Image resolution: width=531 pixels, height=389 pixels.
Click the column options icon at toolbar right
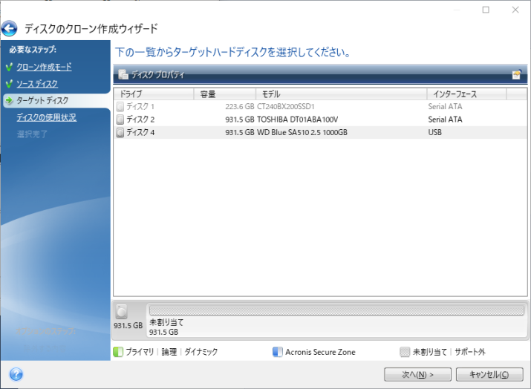coord(516,75)
